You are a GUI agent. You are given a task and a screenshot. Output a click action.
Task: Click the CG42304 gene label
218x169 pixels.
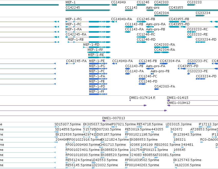[161, 13]
